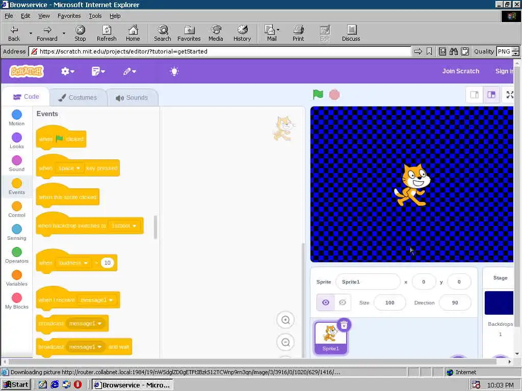Click the Tutorials lightbulb icon
Viewport: 522px width, 391px height.
pos(174,71)
